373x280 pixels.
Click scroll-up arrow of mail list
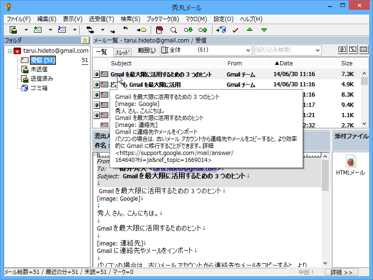(x=364, y=73)
